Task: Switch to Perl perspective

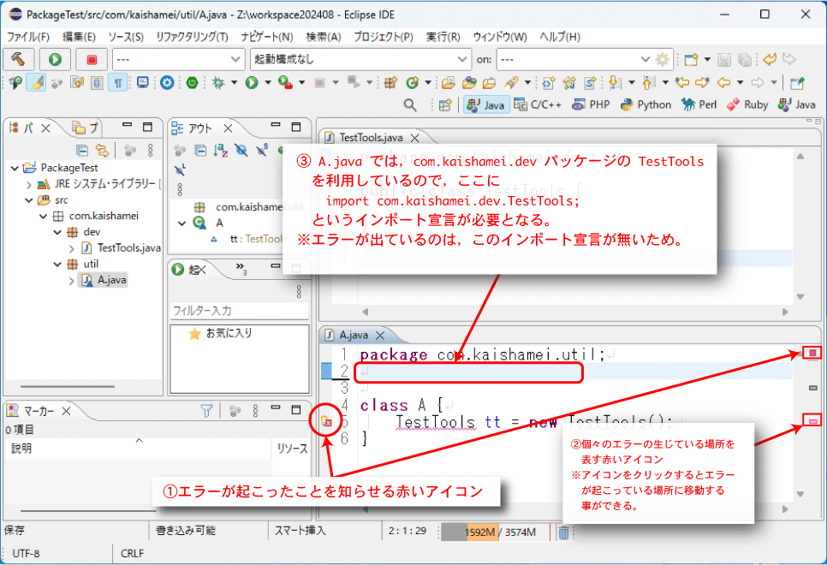Action: (x=699, y=104)
